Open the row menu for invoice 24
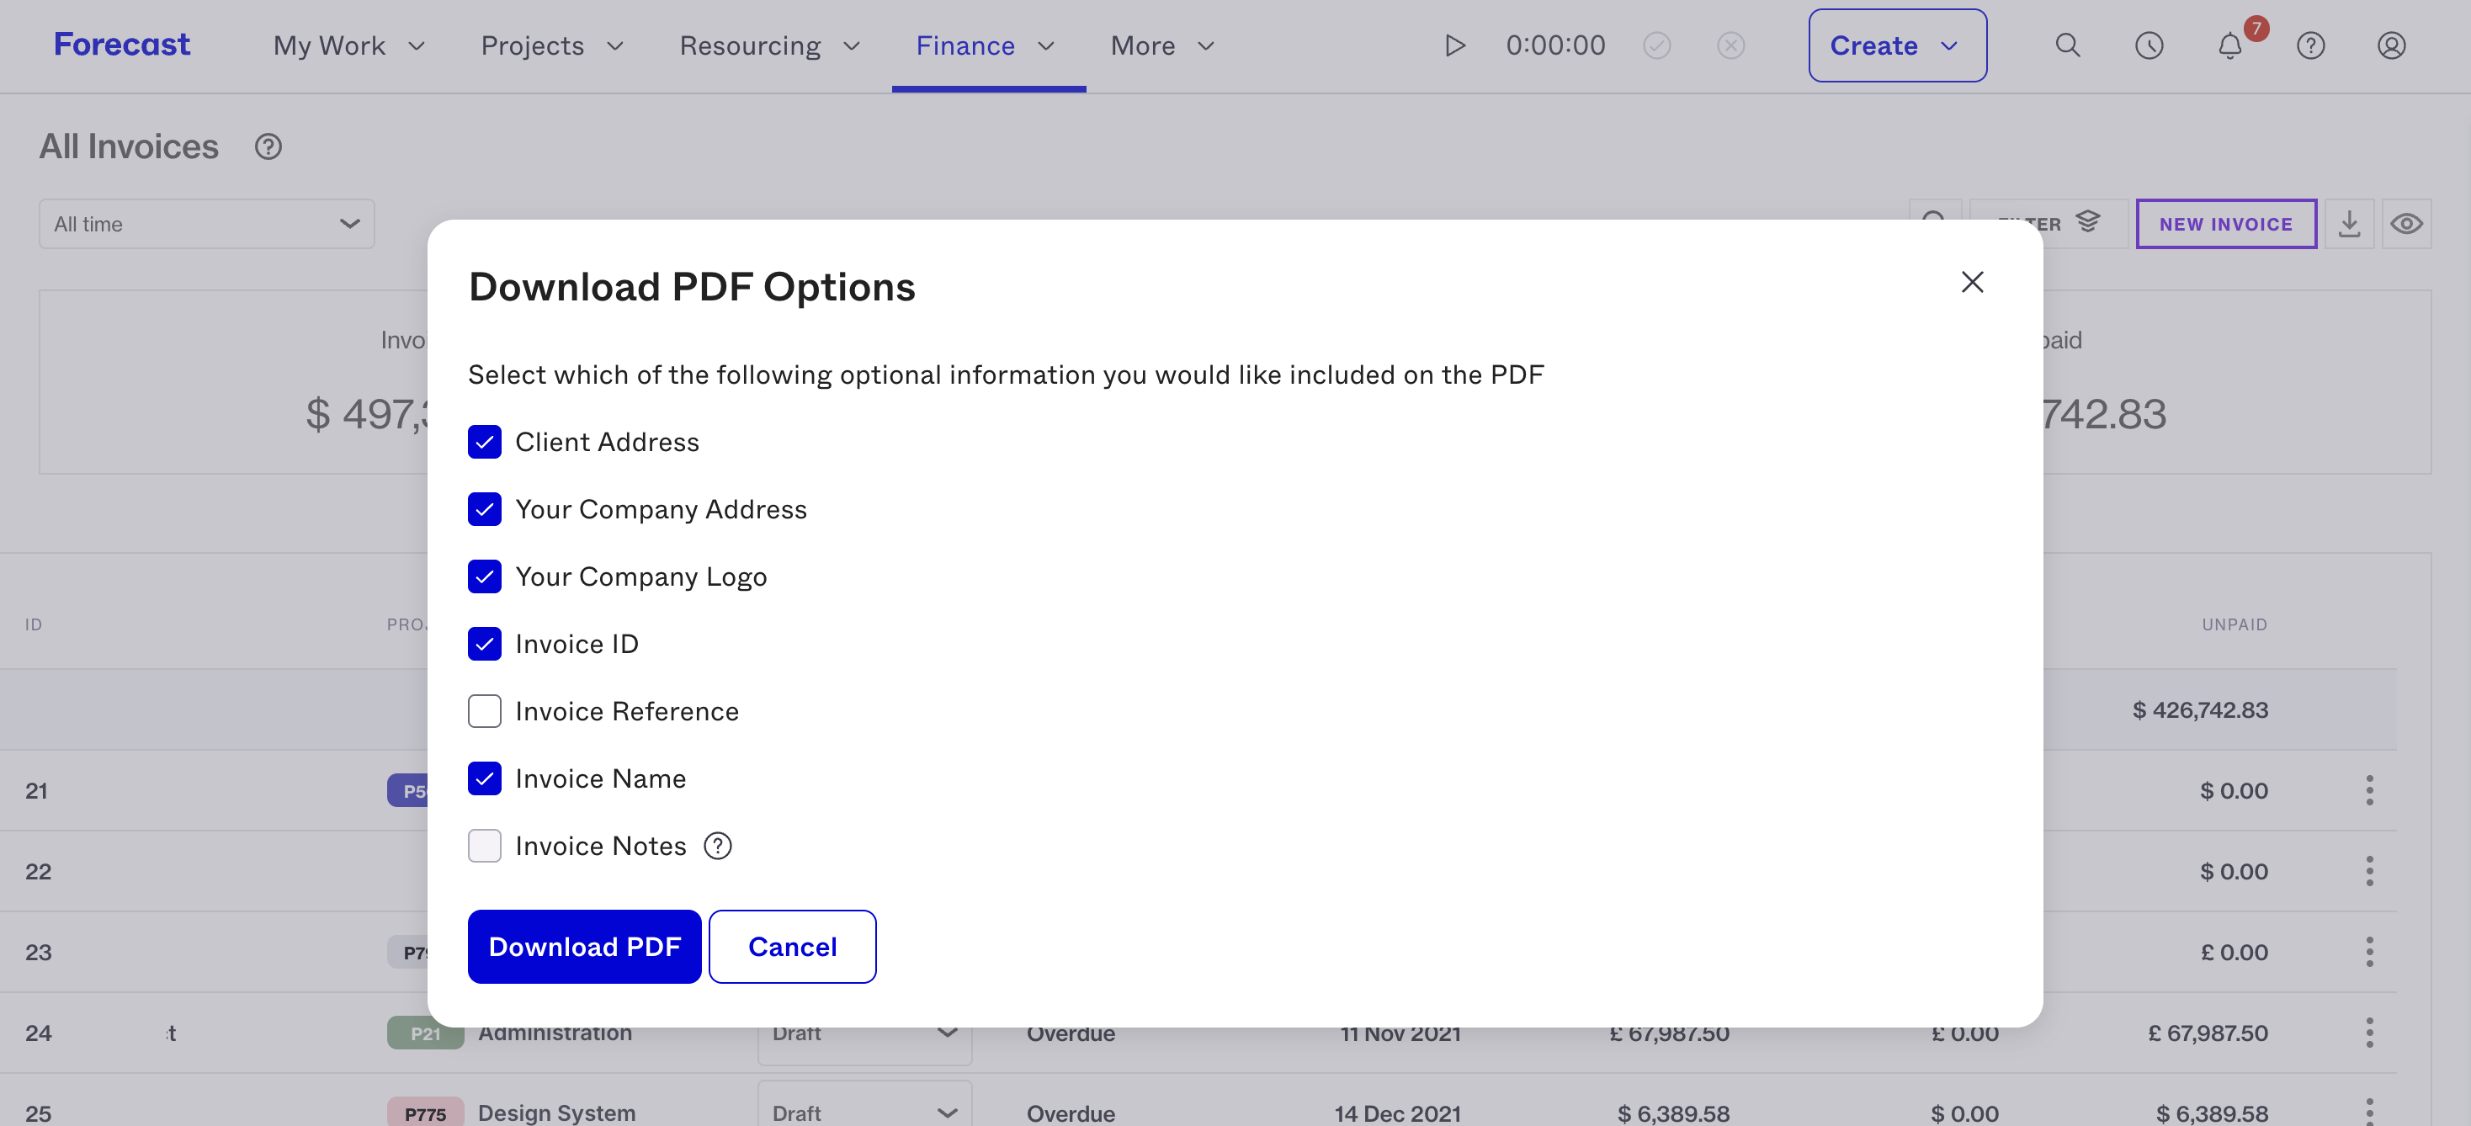This screenshot has width=2471, height=1126. coord(2368,1032)
